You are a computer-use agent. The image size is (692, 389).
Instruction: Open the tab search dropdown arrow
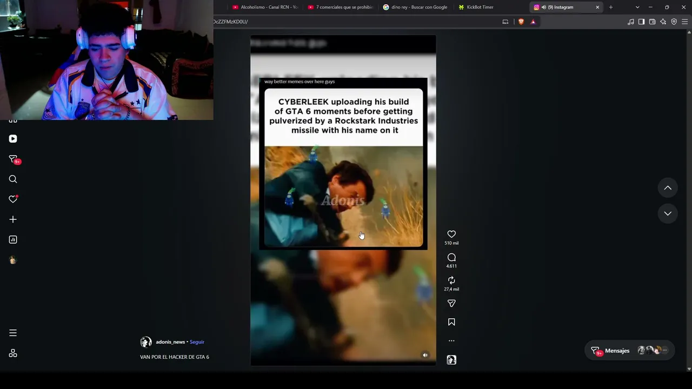point(637,7)
